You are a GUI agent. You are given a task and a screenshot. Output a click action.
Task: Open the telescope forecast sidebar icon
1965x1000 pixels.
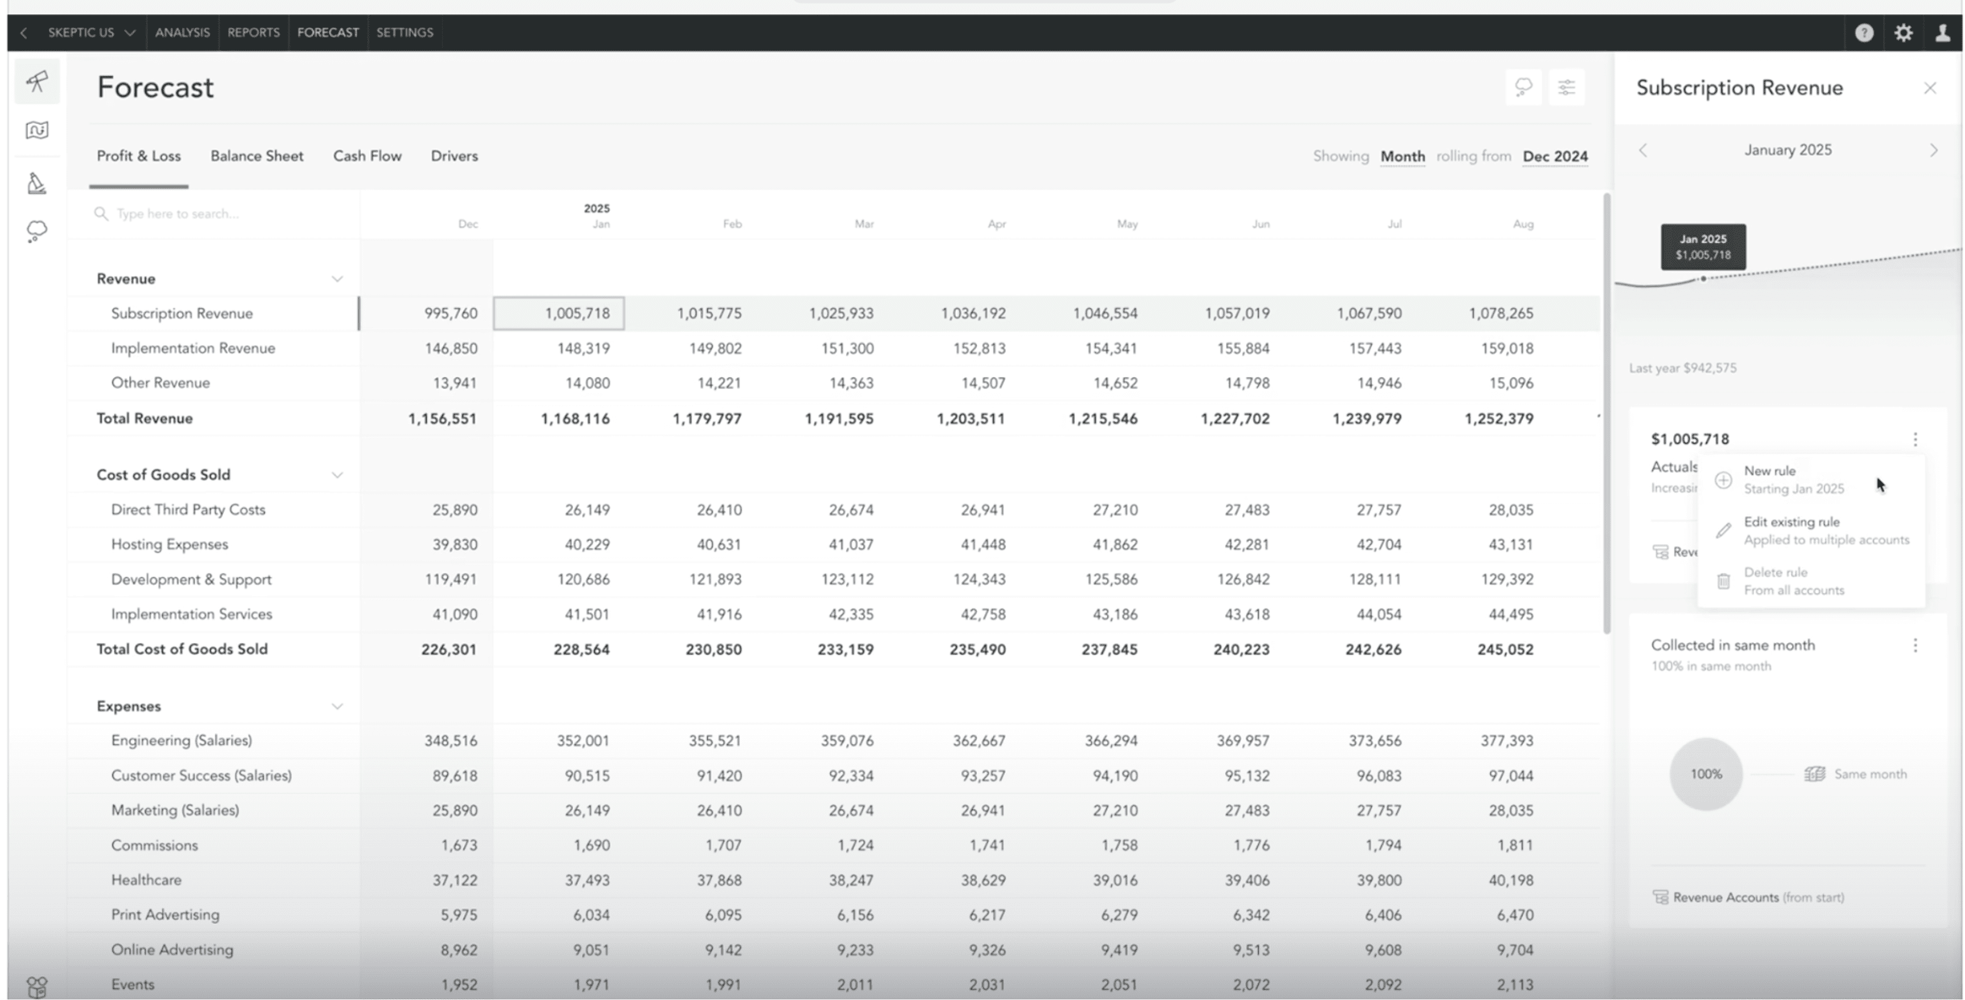coord(36,81)
